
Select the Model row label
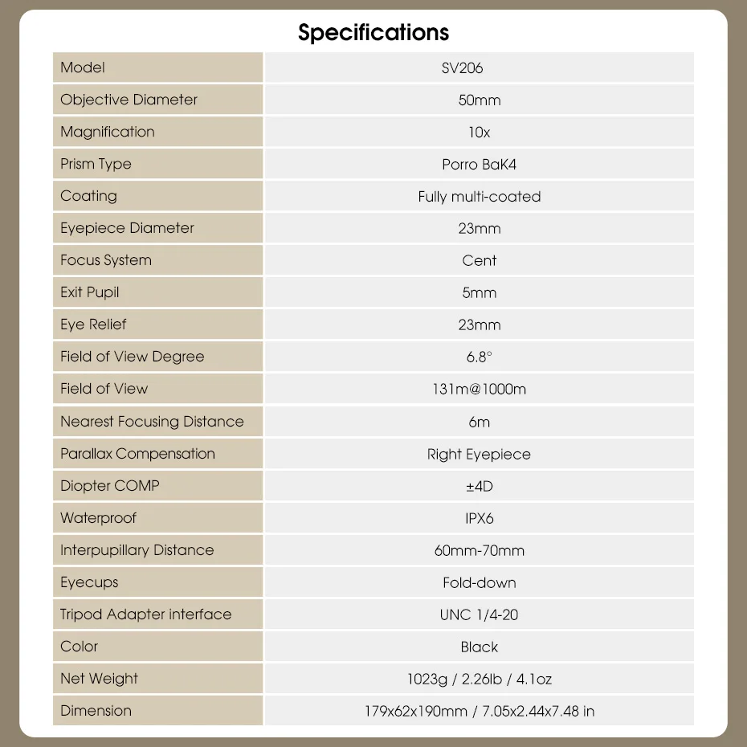[83, 67]
